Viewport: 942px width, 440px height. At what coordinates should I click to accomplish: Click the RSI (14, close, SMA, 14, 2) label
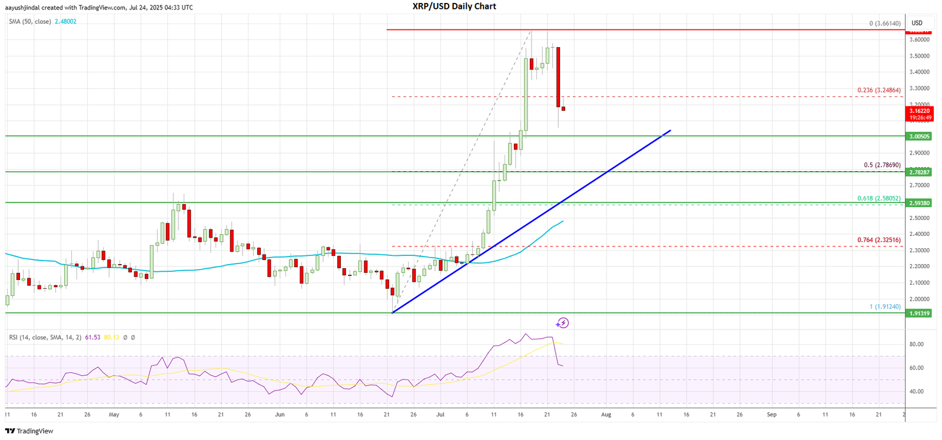(x=45, y=338)
